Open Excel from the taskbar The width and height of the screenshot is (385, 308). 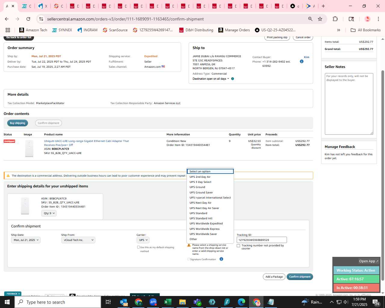click(x=168, y=302)
